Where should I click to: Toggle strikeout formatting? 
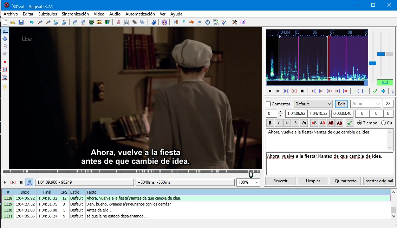pos(295,123)
